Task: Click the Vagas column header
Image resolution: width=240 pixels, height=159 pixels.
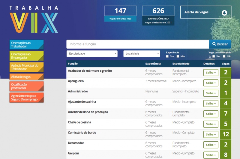Action: pyautogui.click(x=226, y=64)
